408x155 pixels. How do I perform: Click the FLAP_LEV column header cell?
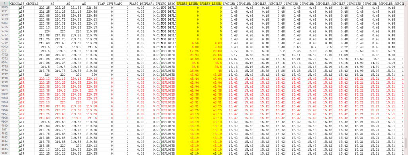pos(105,4)
